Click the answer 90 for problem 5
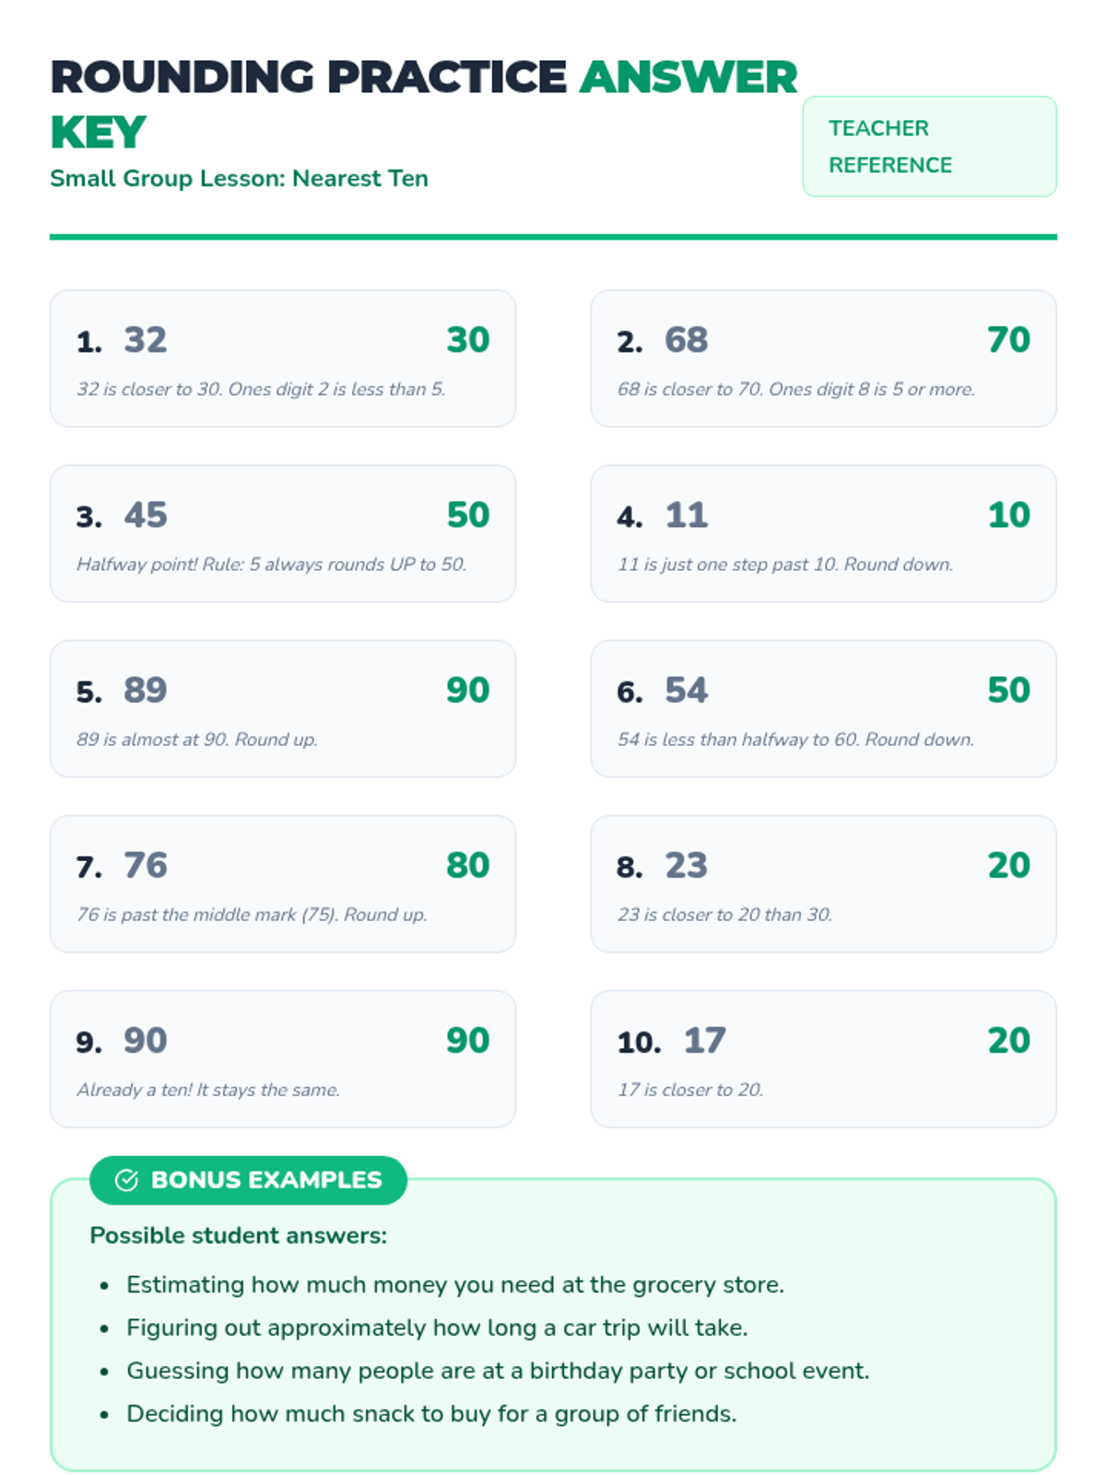The width and height of the screenshot is (1106, 1475). pyautogui.click(x=468, y=690)
